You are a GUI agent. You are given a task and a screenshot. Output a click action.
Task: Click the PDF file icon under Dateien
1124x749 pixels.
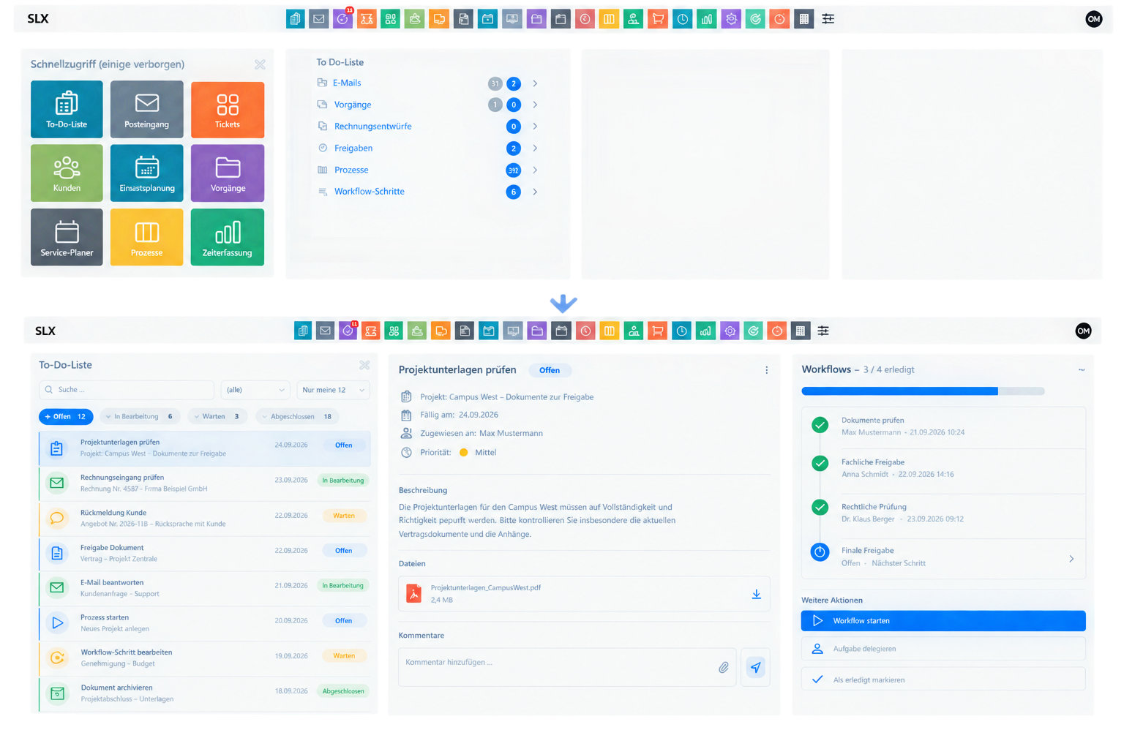414,593
